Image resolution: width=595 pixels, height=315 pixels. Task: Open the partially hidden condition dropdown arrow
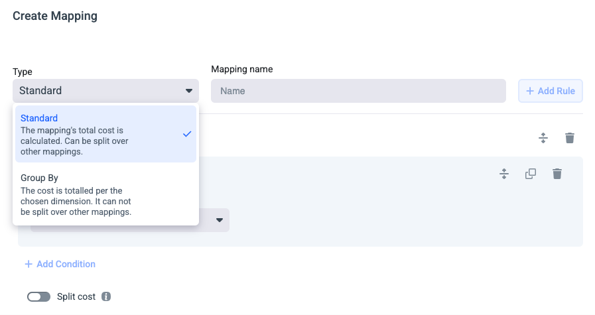click(220, 220)
